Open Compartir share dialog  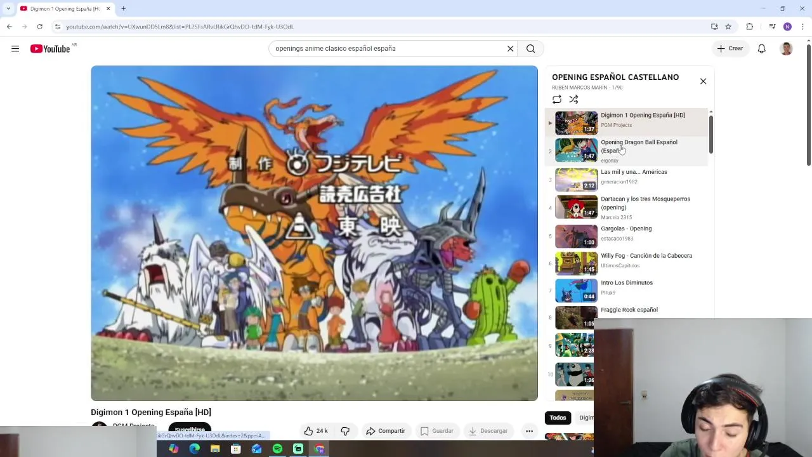tap(386, 431)
